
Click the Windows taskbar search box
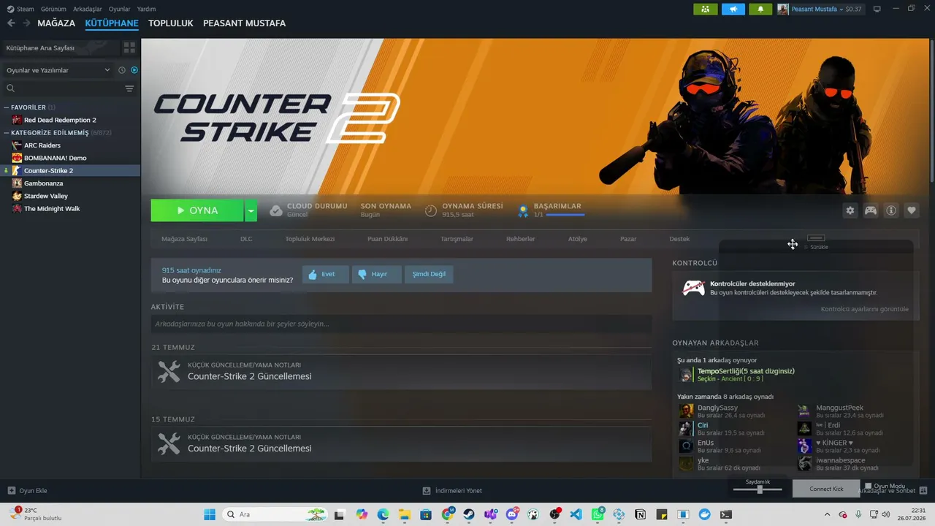275,514
